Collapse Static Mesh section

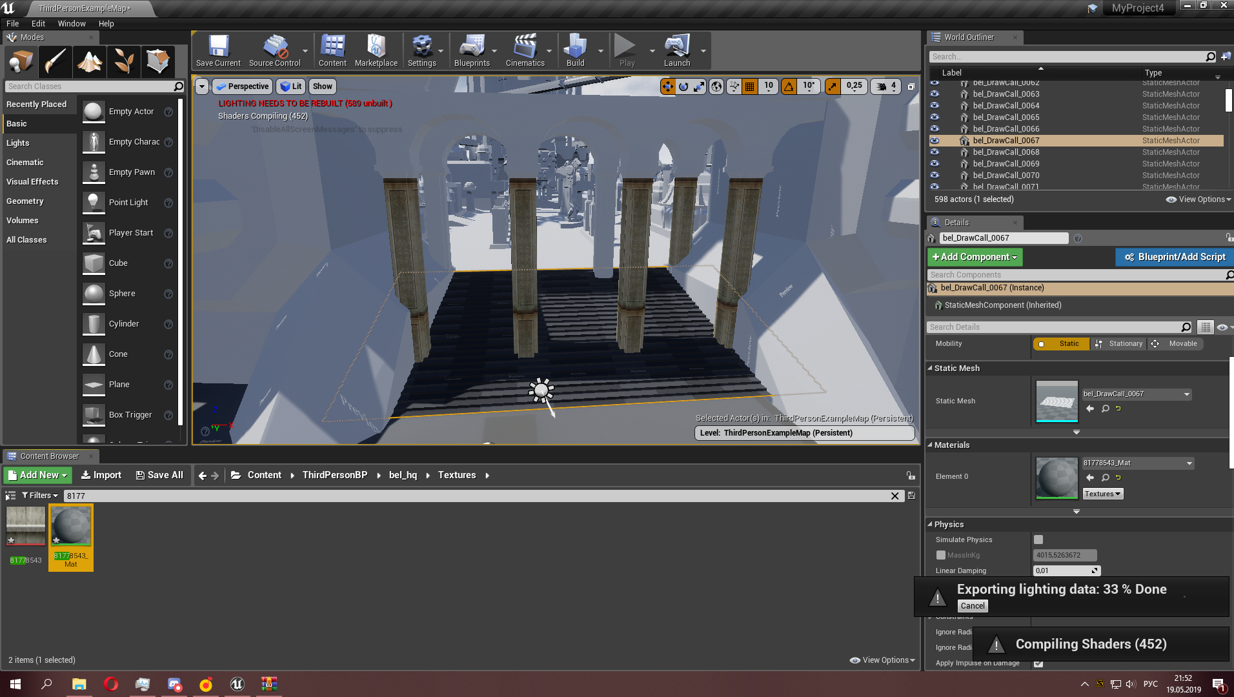click(930, 368)
